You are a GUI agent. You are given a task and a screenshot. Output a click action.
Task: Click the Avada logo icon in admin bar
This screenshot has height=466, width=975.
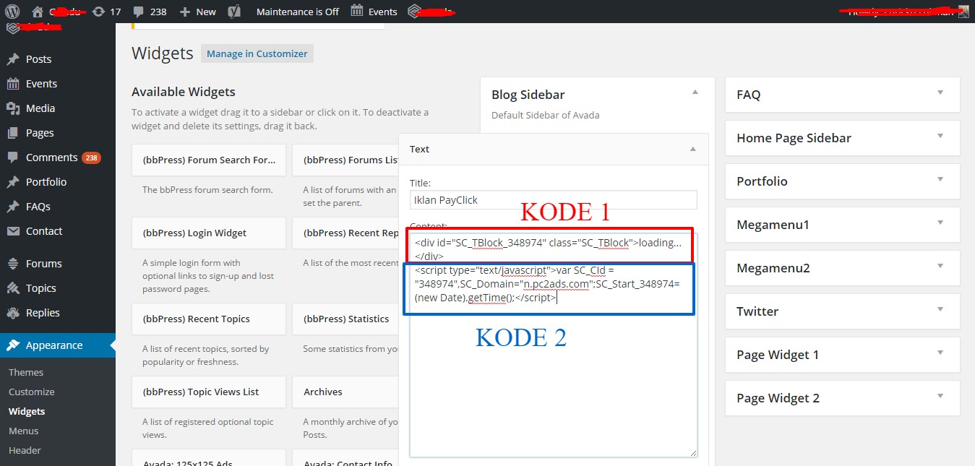[414, 12]
